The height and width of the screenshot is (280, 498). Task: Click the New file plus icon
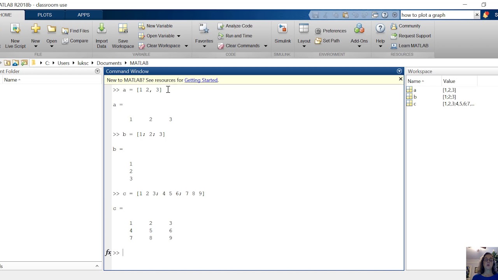pyautogui.click(x=35, y=29)
